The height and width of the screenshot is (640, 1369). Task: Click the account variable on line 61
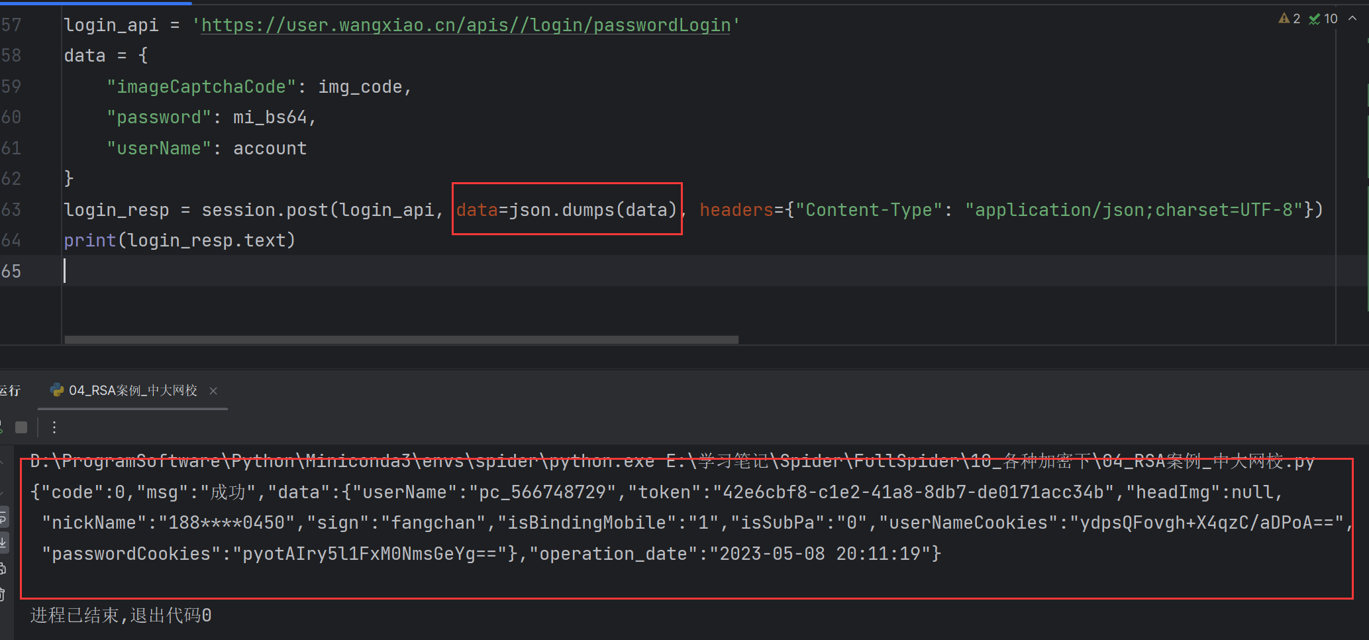coord(270,148)
